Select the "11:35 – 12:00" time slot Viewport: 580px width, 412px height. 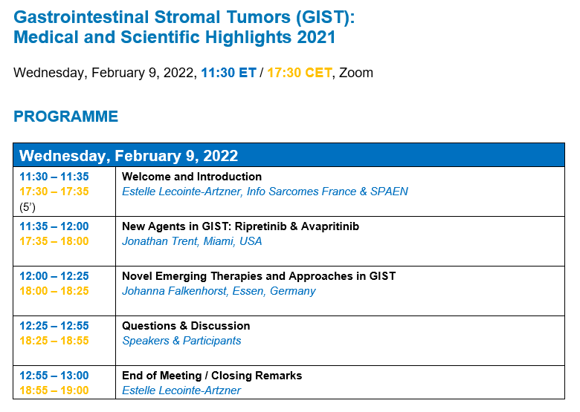(54, 226)
